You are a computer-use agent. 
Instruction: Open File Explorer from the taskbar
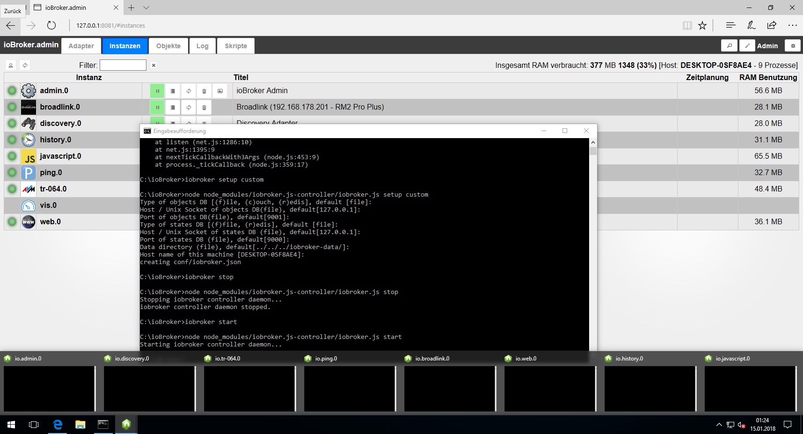80,425
